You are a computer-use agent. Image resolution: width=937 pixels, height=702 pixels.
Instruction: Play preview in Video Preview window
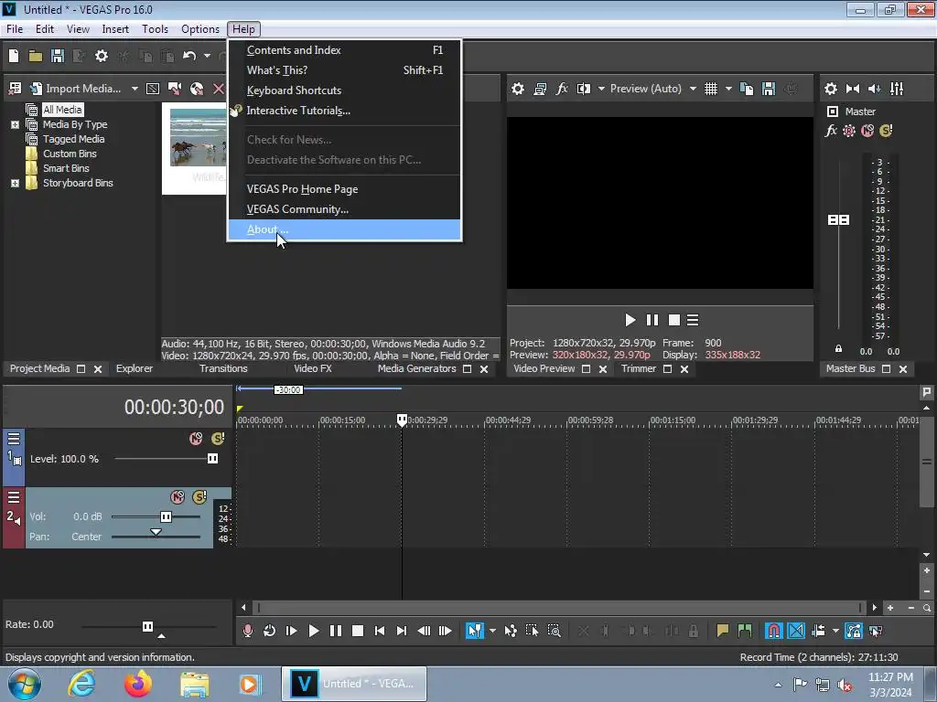click(x=630, y=320)
